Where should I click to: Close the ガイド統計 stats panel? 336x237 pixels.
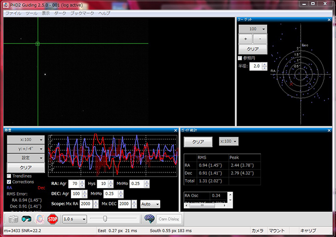tap(329, 130)
